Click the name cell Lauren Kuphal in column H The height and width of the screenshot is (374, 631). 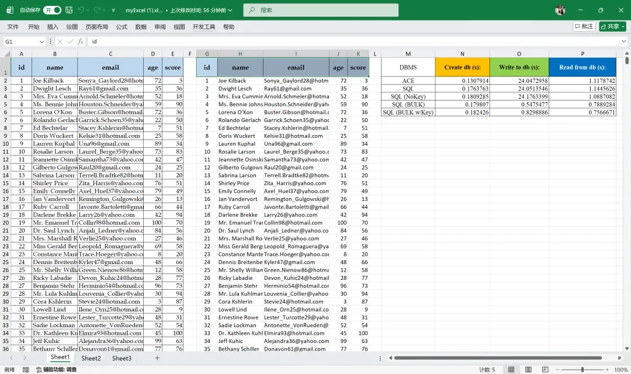coord(240,144)
